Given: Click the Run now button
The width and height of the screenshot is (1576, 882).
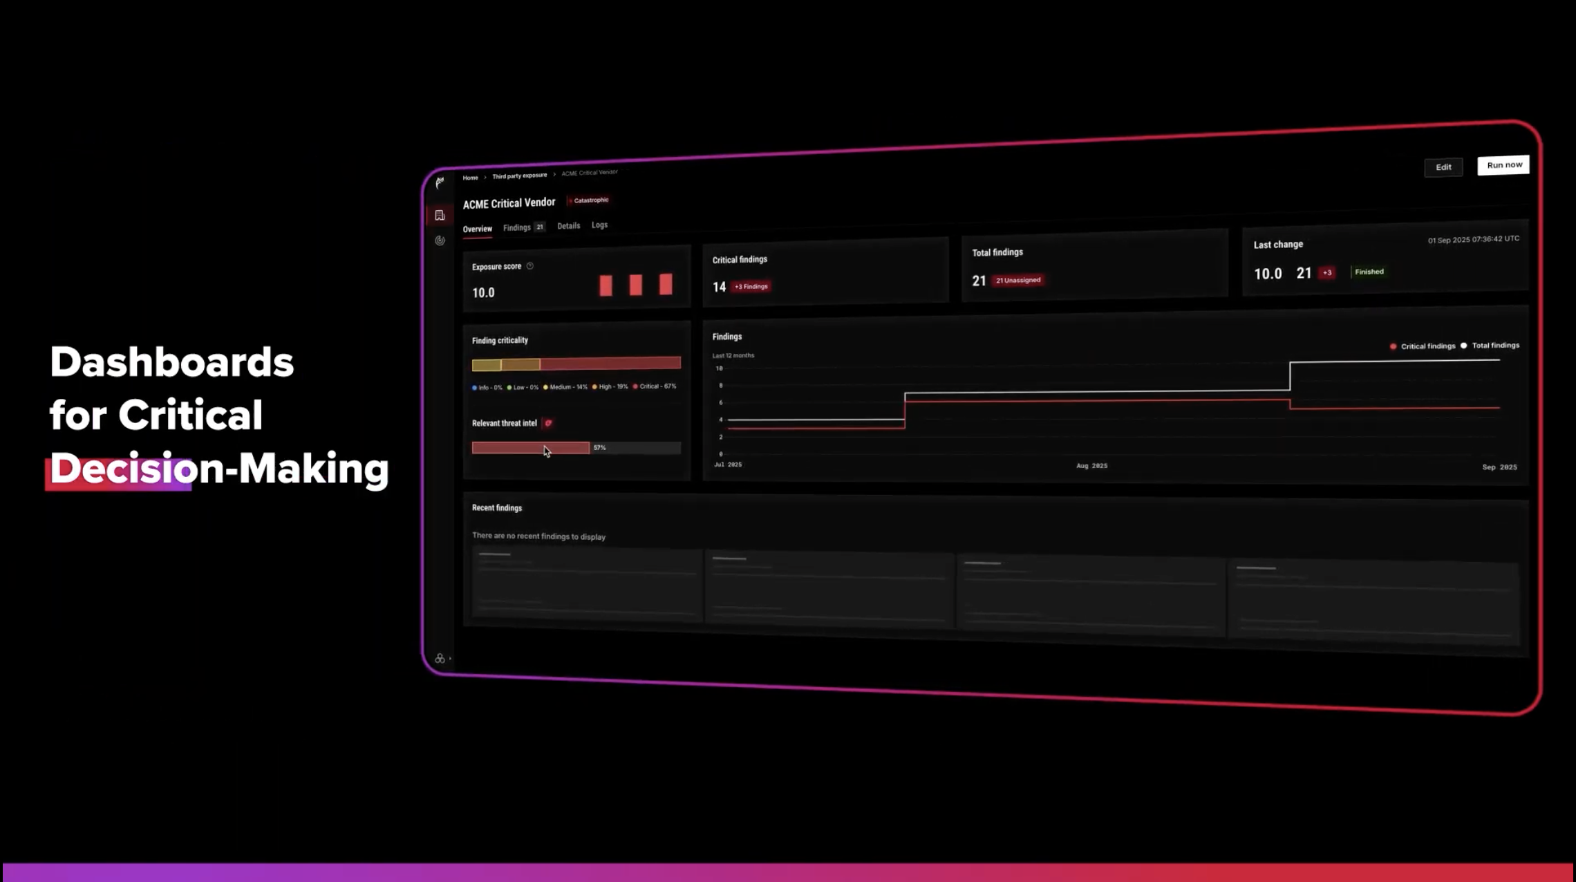Looking at the screenshot, I should tap(1504, 165).
